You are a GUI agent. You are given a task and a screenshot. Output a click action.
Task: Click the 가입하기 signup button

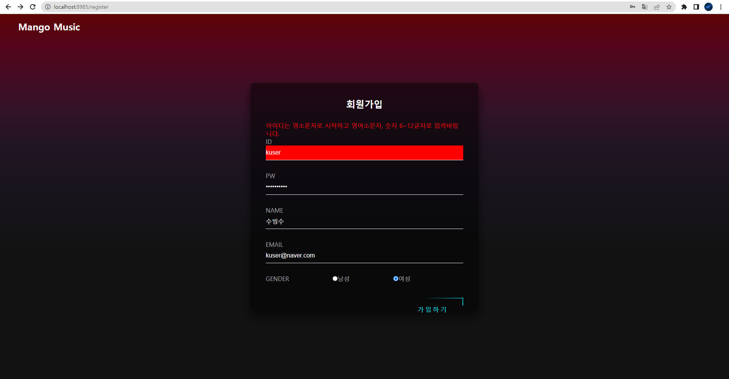point(432,309)
